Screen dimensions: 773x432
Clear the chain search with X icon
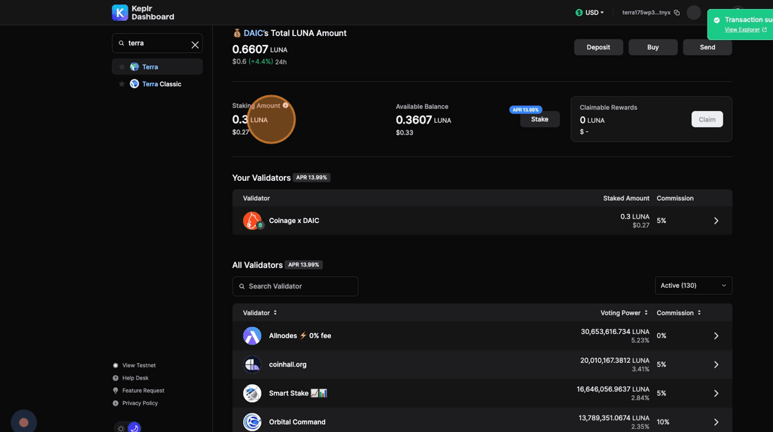tap(195, 44)
